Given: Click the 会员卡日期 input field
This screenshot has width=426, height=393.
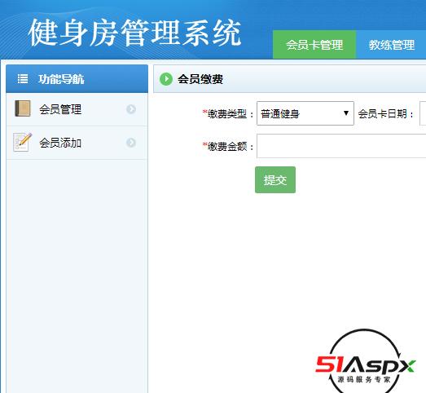Looking at the screenshot, I should (423, 113).
